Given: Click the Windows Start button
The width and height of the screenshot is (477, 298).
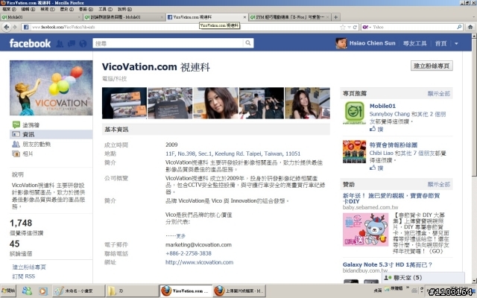Looking at the screenshot, I should click(x=8, y=291).
